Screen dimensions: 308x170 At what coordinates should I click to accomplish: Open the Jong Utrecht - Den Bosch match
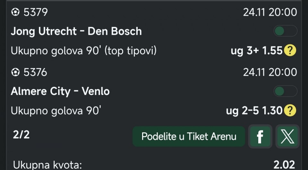coord(76,31)
